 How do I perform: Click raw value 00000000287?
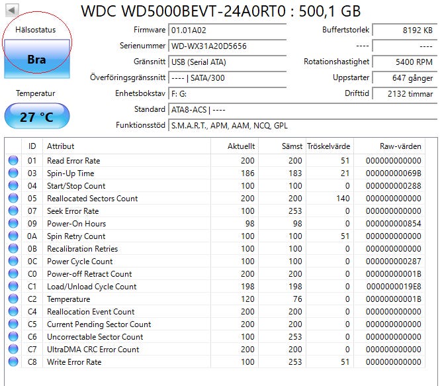(394, 262)
